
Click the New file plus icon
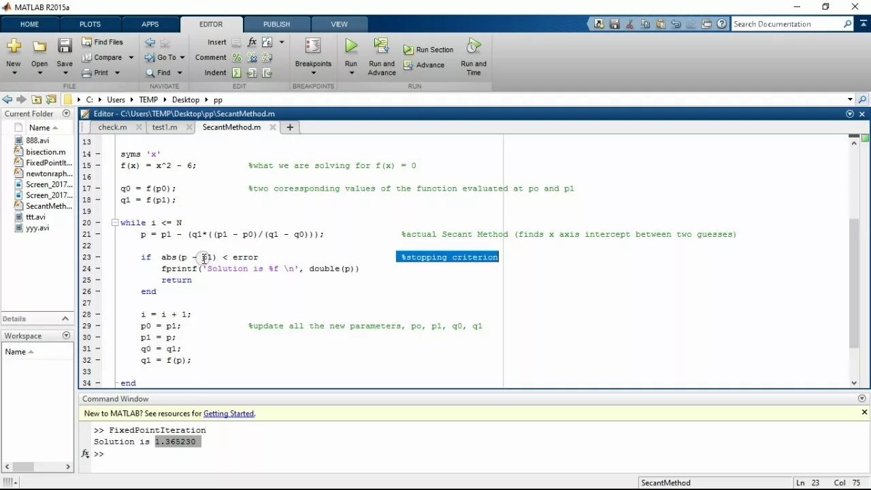[14, 46]
